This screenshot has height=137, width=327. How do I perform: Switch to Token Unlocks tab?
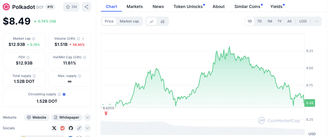click(x=188, y=7)
